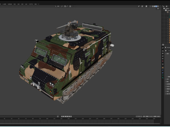Open the outliner display mode menu

(x=164, y=6)
